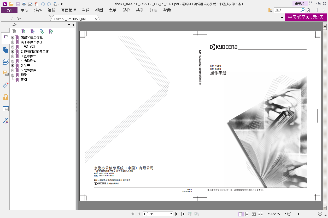This screenshot has width=328, height=218.
Task: Expand the 关于本操作手册 bookmark
Action: pyautogui.click(x=13, y=42)
